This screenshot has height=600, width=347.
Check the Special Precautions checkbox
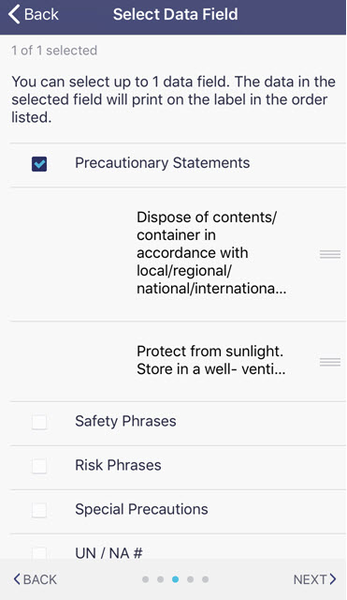point(39,510)
